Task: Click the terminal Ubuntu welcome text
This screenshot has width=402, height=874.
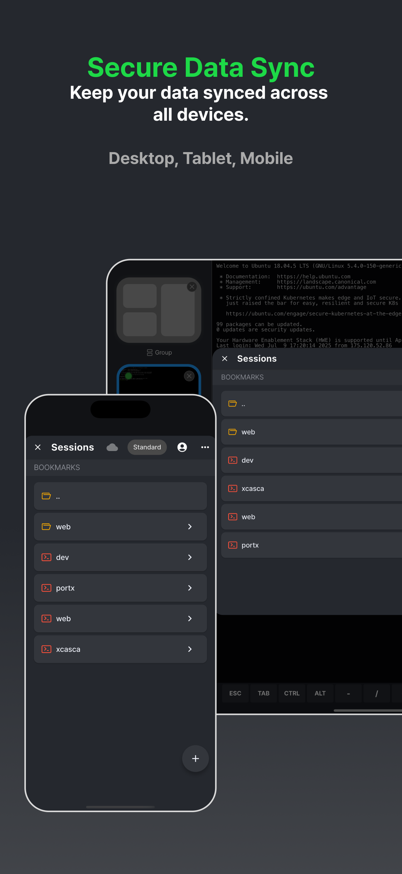Action: pyautogui.click(x=309, y=266)
